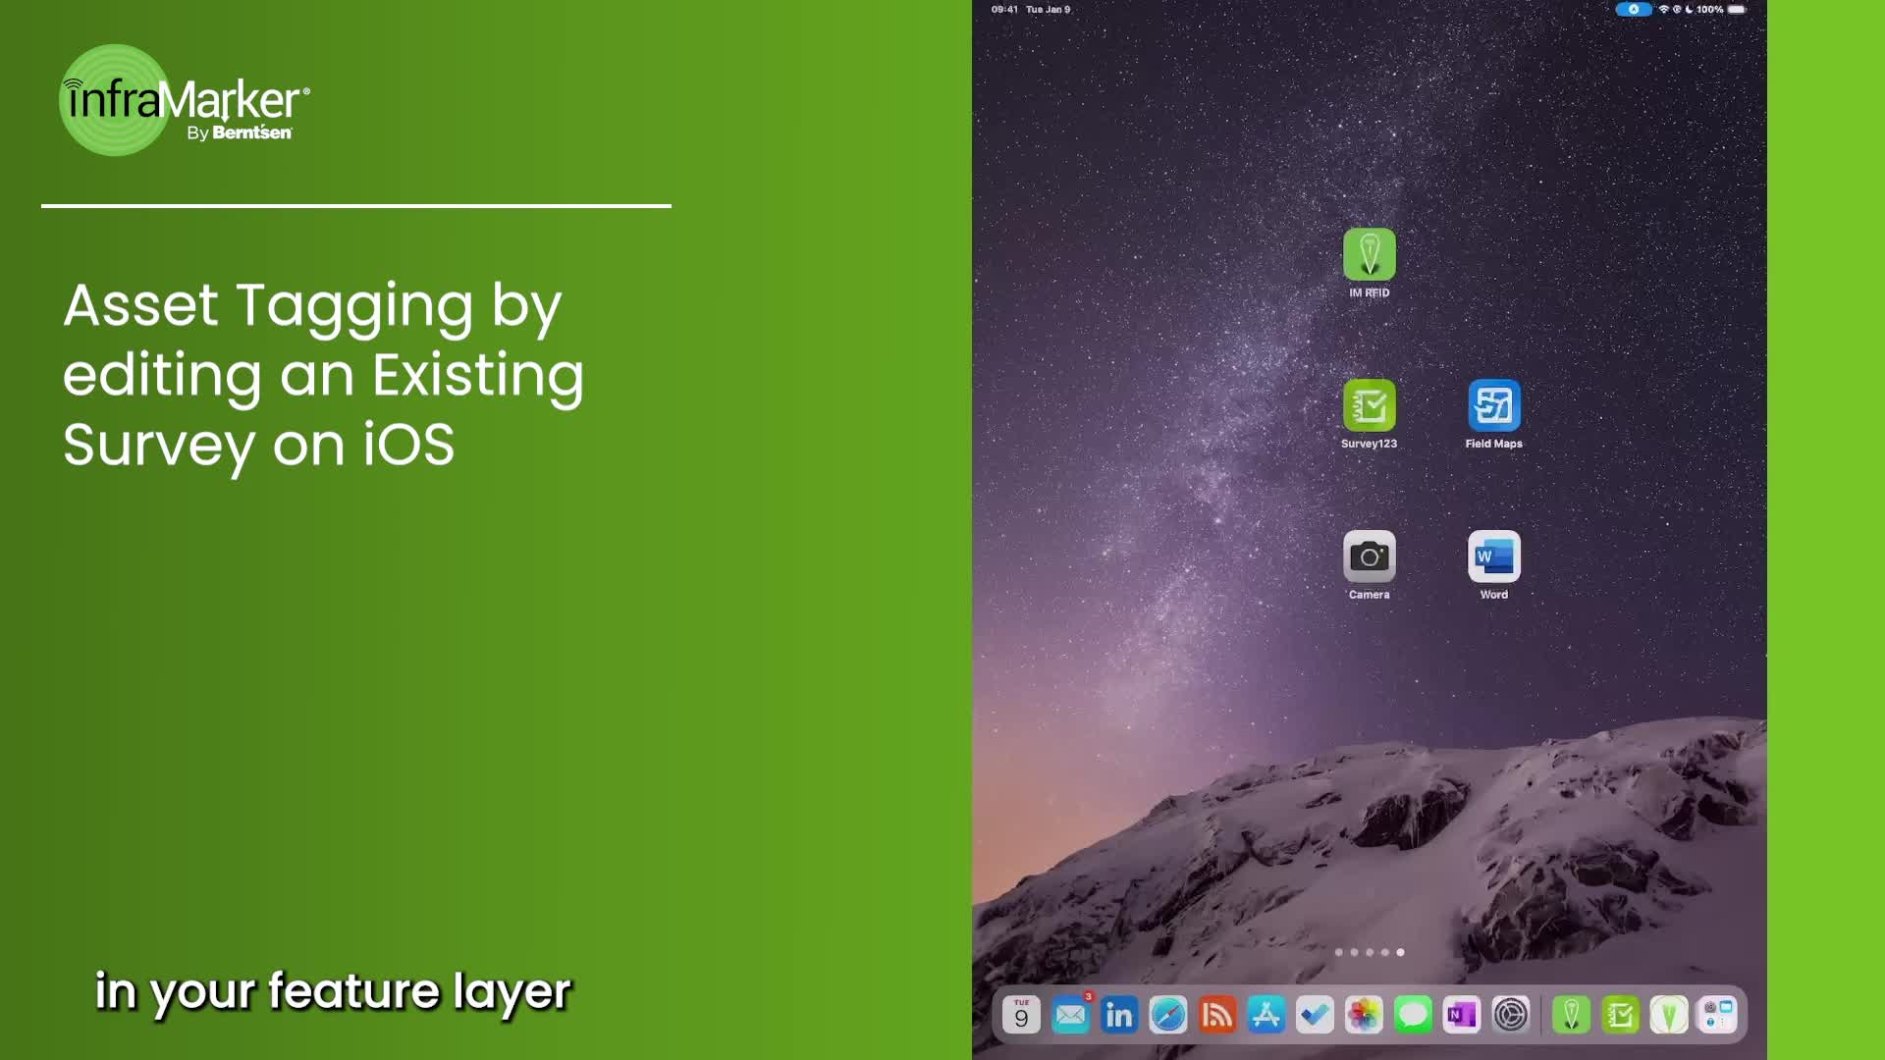Launch Microsoft Word app
Image resolution: width=1885 pixels, height=1060 pixels.
[x=1493, y=557]
